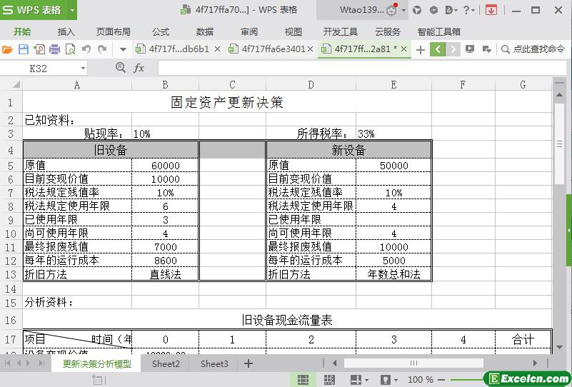Open the 开发工具 ribbon tab

click(x=341, y=31)
